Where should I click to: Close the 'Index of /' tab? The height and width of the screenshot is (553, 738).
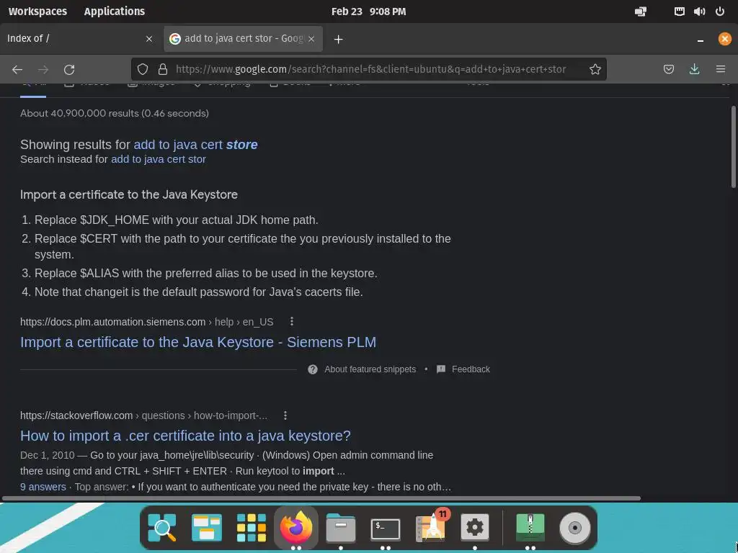coord(149,39)
